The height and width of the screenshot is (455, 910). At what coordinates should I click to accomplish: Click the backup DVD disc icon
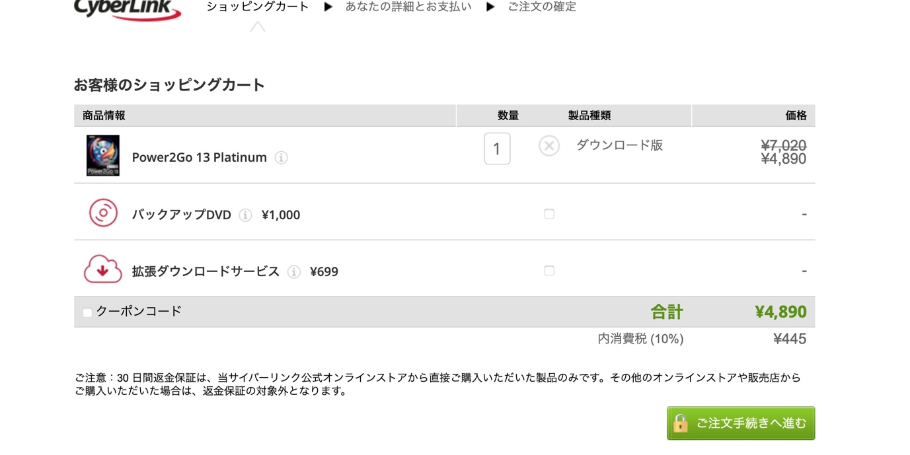103,213
